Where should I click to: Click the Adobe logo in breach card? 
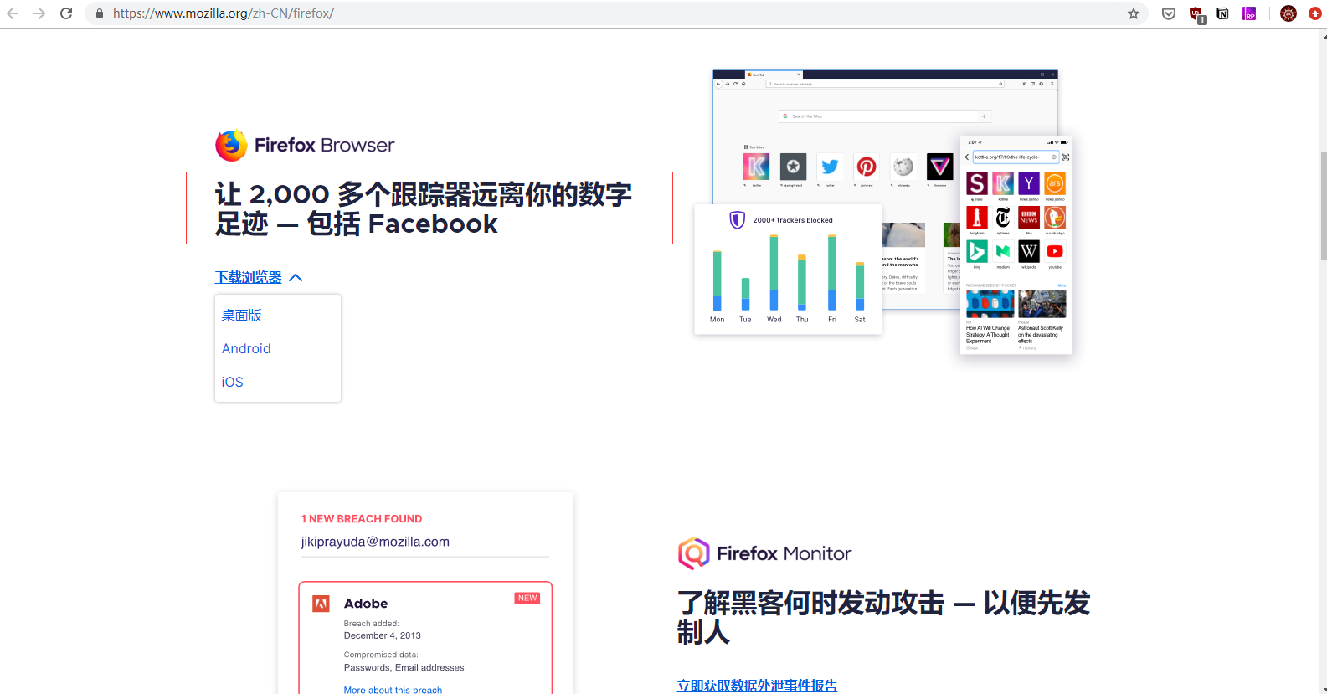click(321, 604)
